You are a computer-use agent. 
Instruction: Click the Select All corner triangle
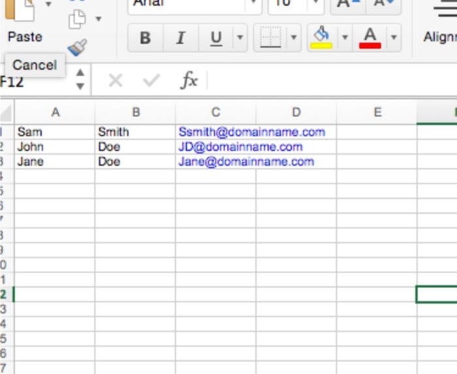tap(7, 112)
